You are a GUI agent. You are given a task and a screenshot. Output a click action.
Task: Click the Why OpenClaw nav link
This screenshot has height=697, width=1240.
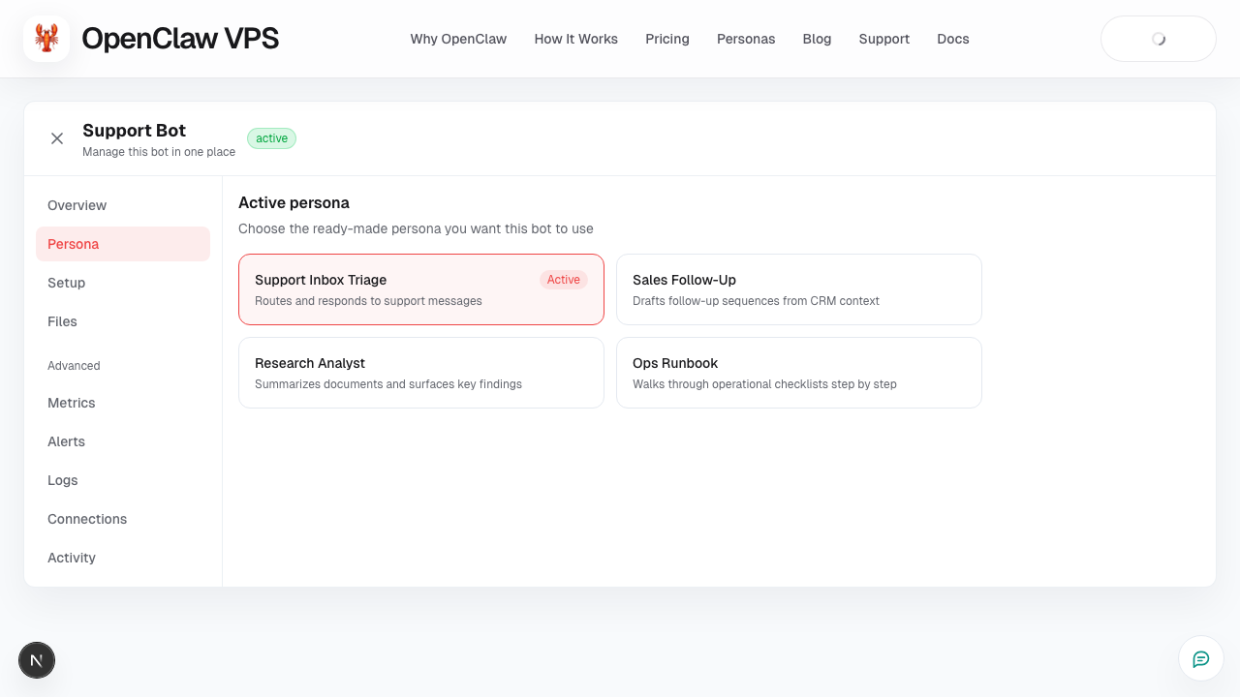coord(458,39)
